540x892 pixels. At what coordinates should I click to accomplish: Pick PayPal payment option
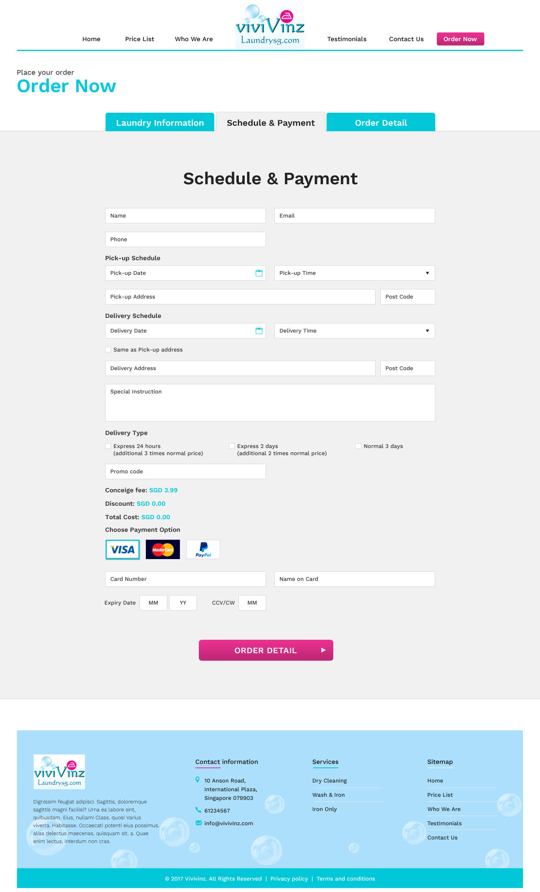[203, 550]
